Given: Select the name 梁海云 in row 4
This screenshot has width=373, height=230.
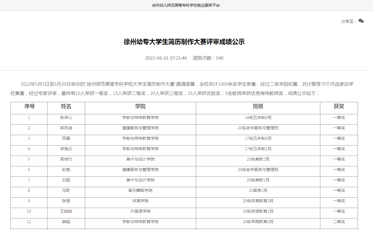Looking at the screenshot, I should (x=66, y=149).
